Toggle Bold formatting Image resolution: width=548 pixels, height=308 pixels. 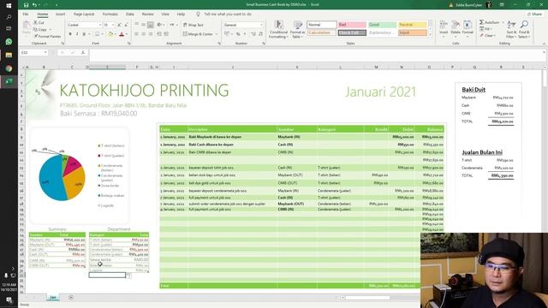[x=70, y=34]
